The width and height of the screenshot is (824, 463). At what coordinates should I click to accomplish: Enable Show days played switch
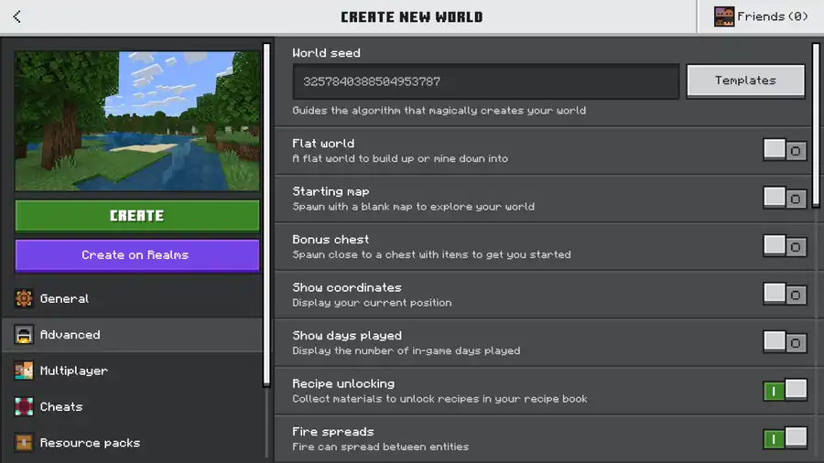(785, 342)
